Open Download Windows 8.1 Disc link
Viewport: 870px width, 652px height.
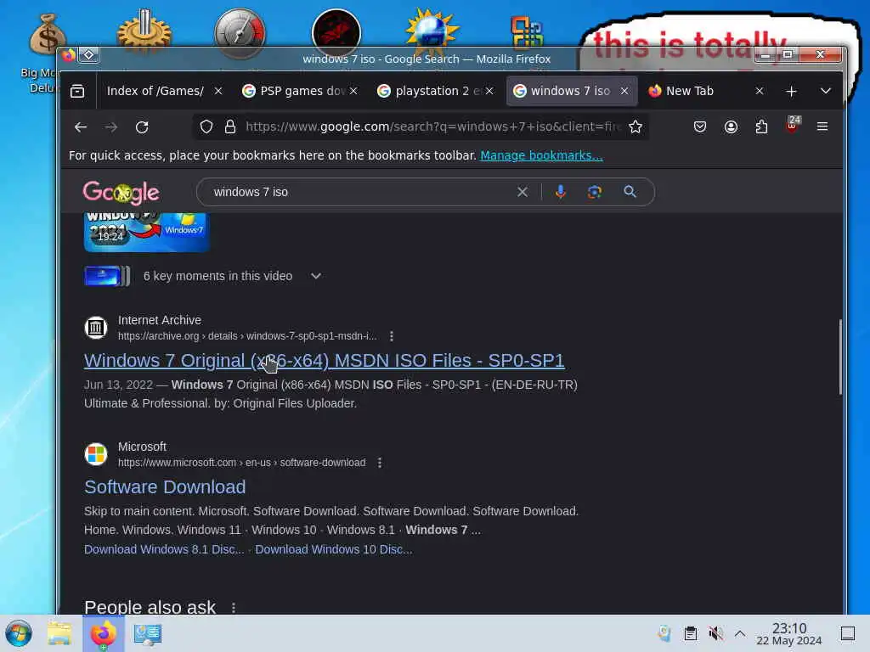[164, 549]
